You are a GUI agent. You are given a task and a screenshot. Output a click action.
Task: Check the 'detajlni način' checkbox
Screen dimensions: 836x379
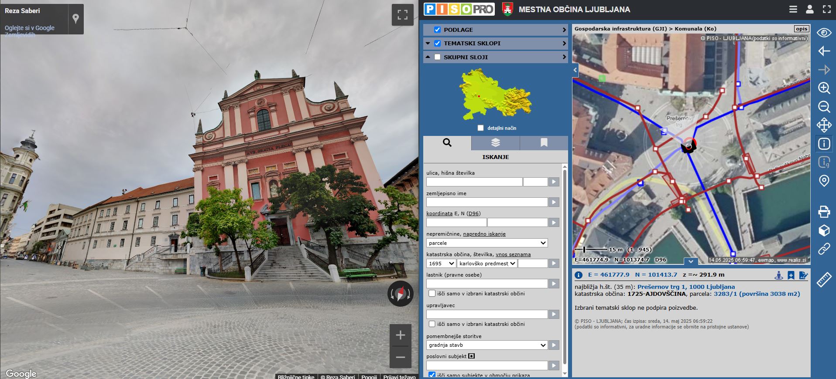click(480, 128)
